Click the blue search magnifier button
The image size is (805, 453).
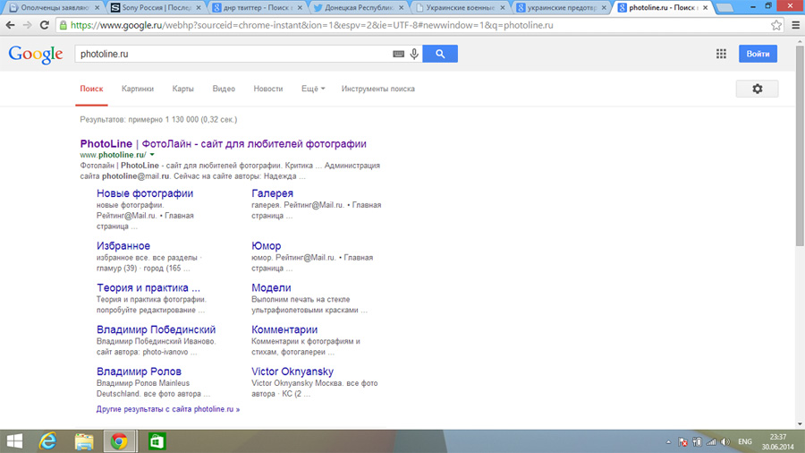(440, 54)
